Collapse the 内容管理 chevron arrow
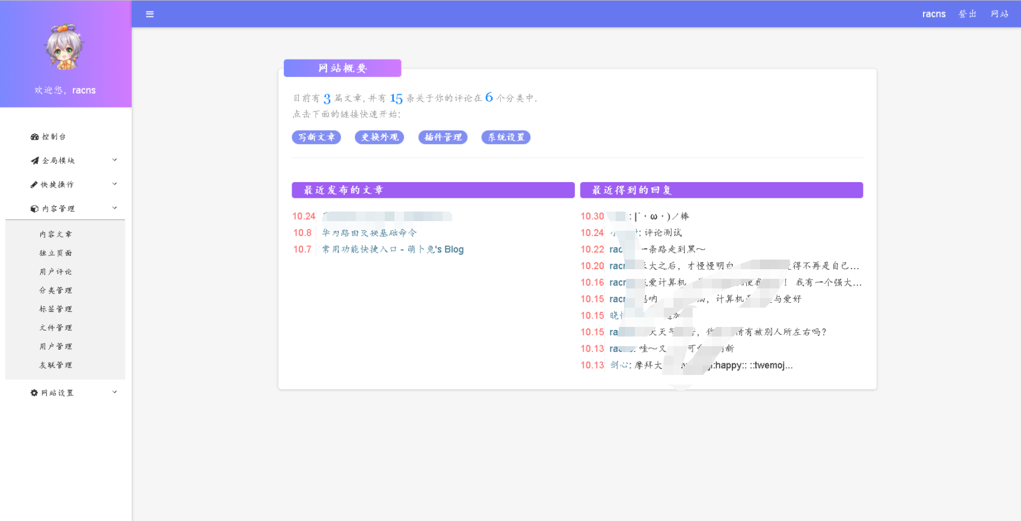Image resolution: width=1021 pixels, height=521 pixels. pos(115,209)
